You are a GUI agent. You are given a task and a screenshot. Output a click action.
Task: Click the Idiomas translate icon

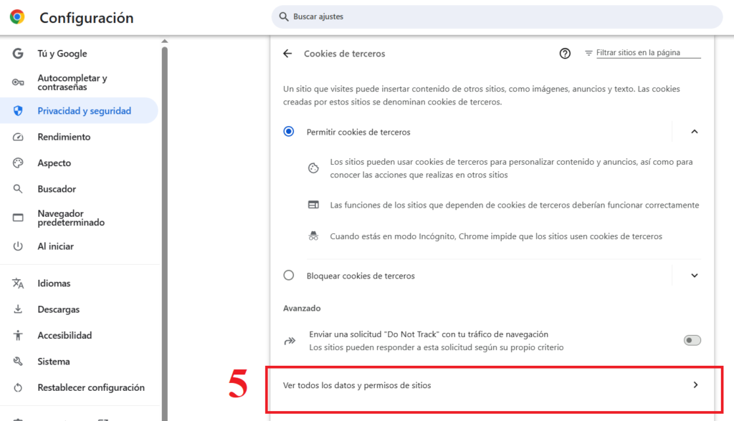(x=18, y=283)
